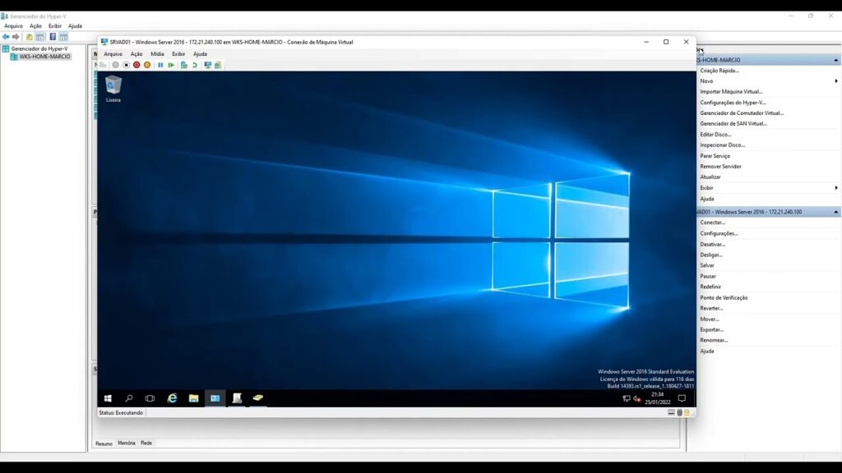This screenshot has height=473, width=842.
Task: Switch to the Memória tab
Action: [126, 443]
